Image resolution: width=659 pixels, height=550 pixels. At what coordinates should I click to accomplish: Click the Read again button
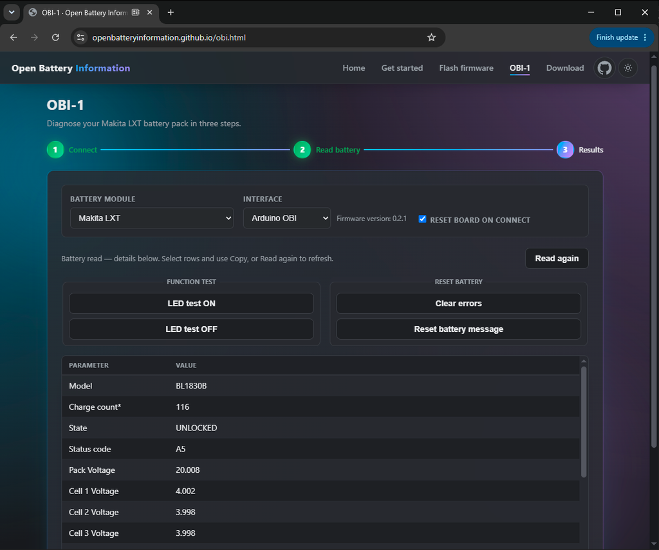(557, 259)
